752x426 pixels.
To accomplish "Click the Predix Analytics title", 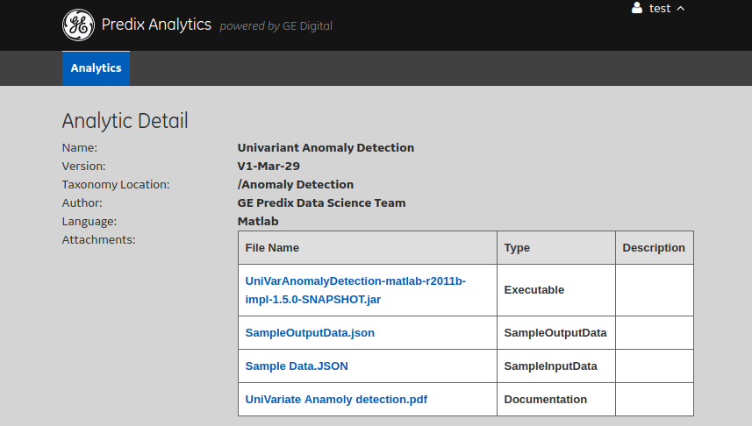I will pos(156,25).
